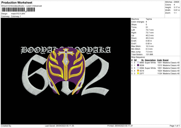The image size is (181, 128).
Task: Click the barcode graphic
Action: (18, 10)
